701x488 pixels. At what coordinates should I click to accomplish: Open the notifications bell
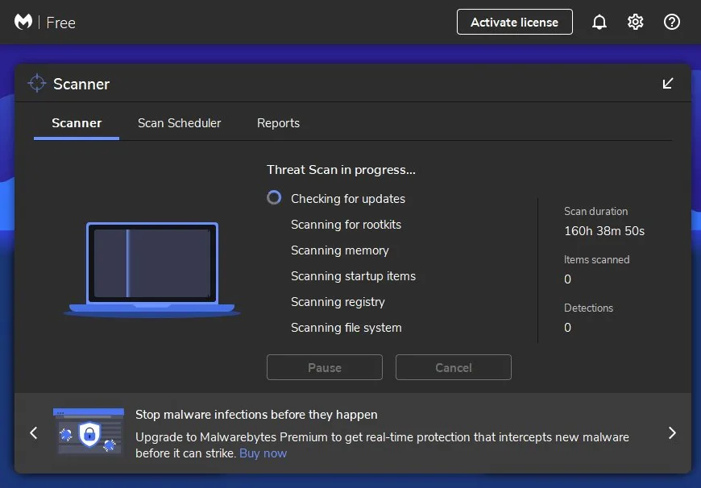tap(599, 22)
